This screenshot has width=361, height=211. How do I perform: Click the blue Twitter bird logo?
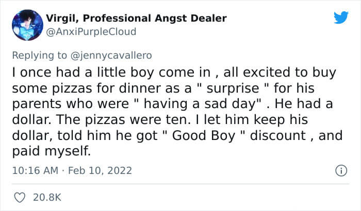(x=341, y=17)
